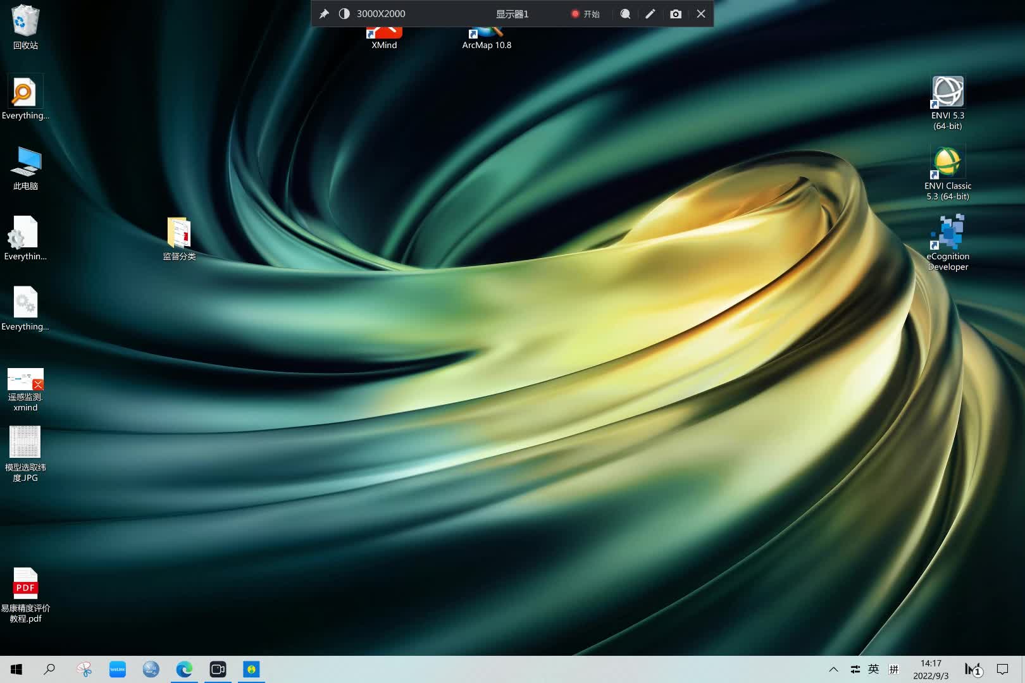The height and width of the screenshot is (683, 1025).
Task: Launch ENVI Classic 5.3 shortcut
Action: 947,173
